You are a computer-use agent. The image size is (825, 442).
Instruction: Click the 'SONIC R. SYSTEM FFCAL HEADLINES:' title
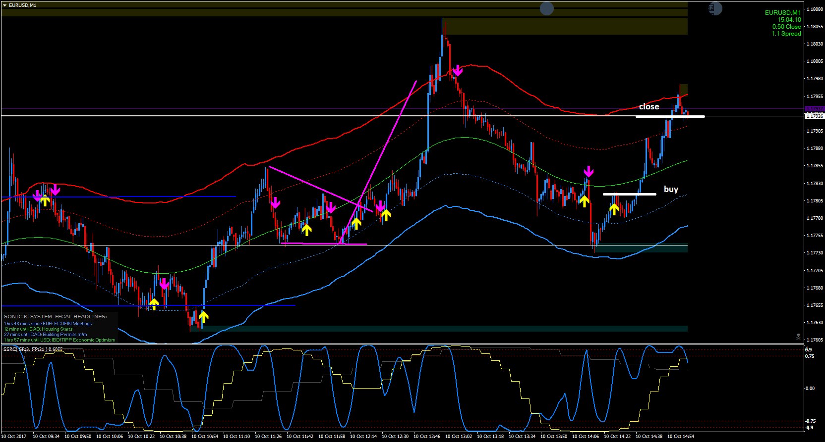(56, 316)
